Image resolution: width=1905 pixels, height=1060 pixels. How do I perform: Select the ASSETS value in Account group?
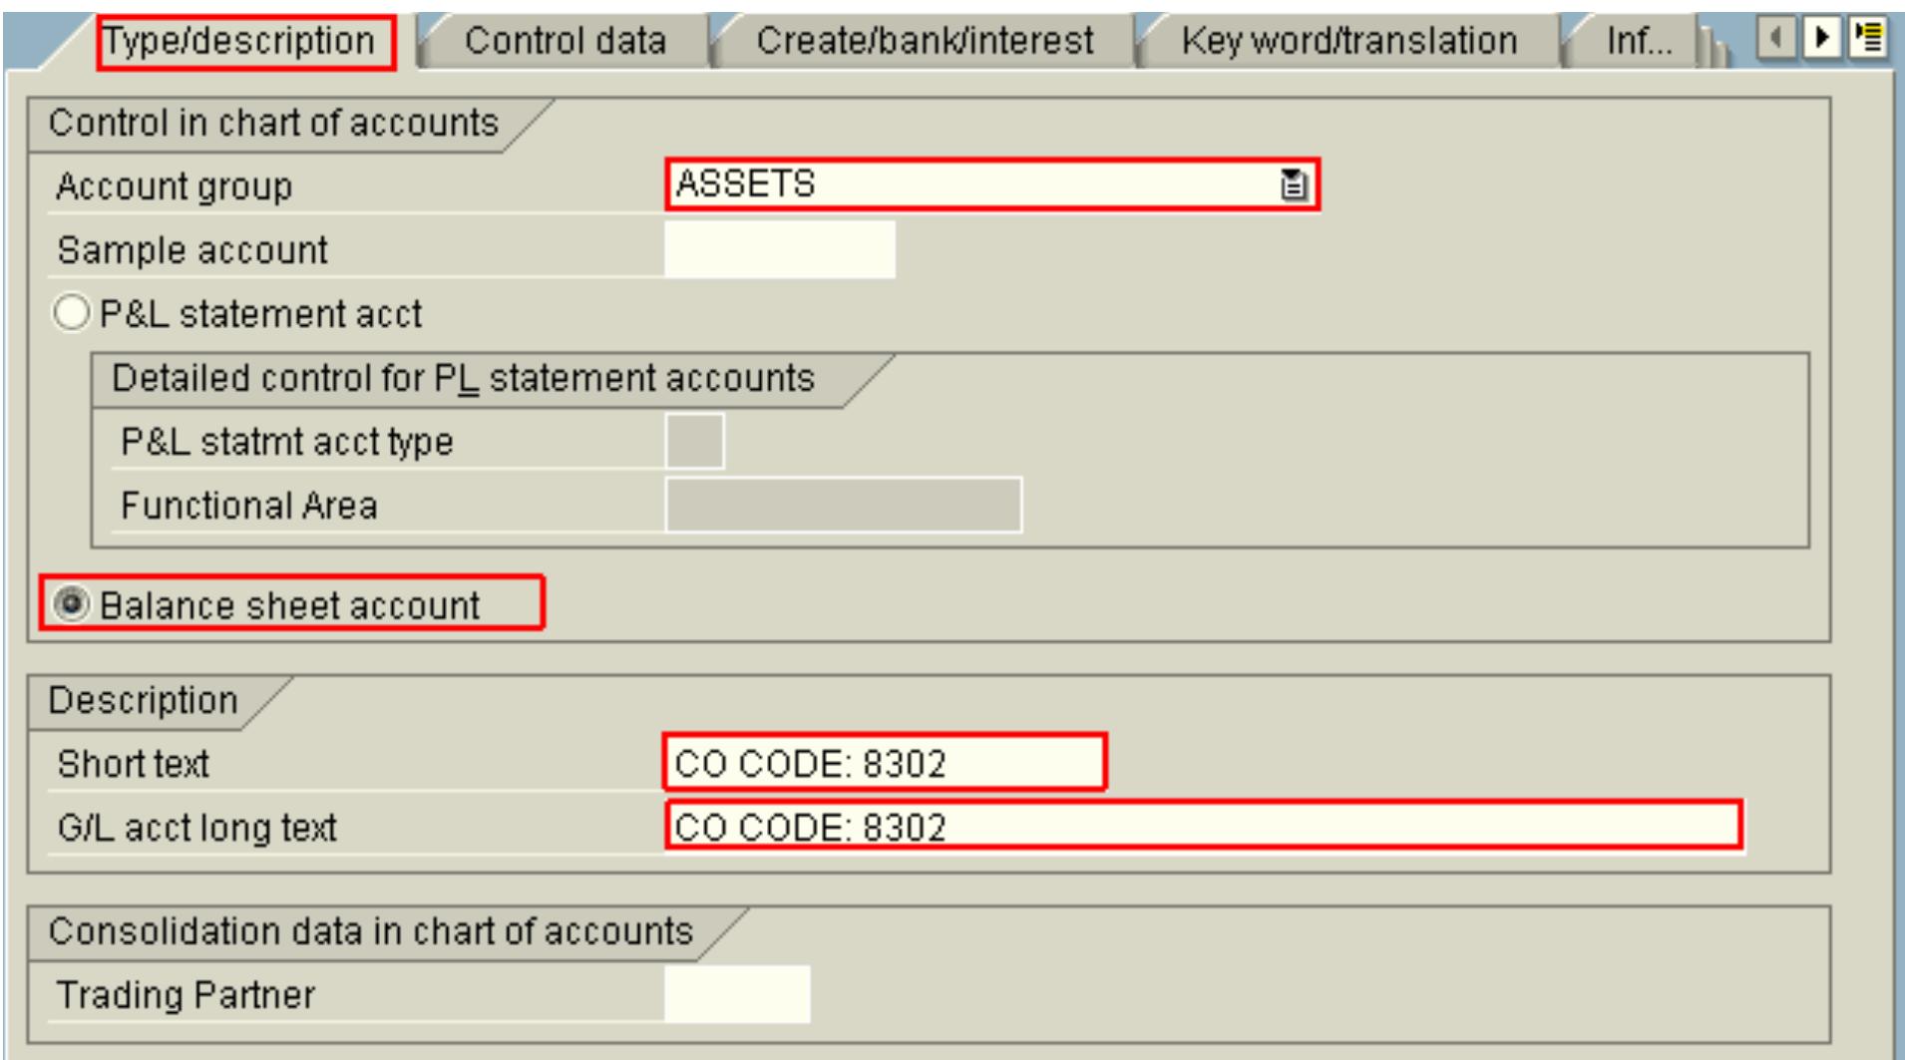(x=898, y=183)
